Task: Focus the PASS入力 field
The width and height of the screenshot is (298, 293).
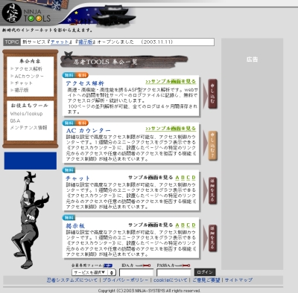Action: (174, 273)
